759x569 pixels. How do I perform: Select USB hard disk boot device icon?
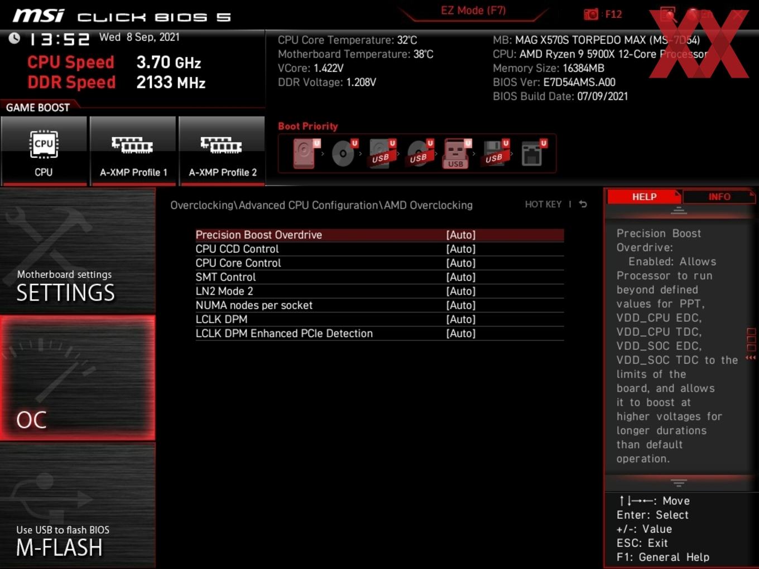(382, 153)
